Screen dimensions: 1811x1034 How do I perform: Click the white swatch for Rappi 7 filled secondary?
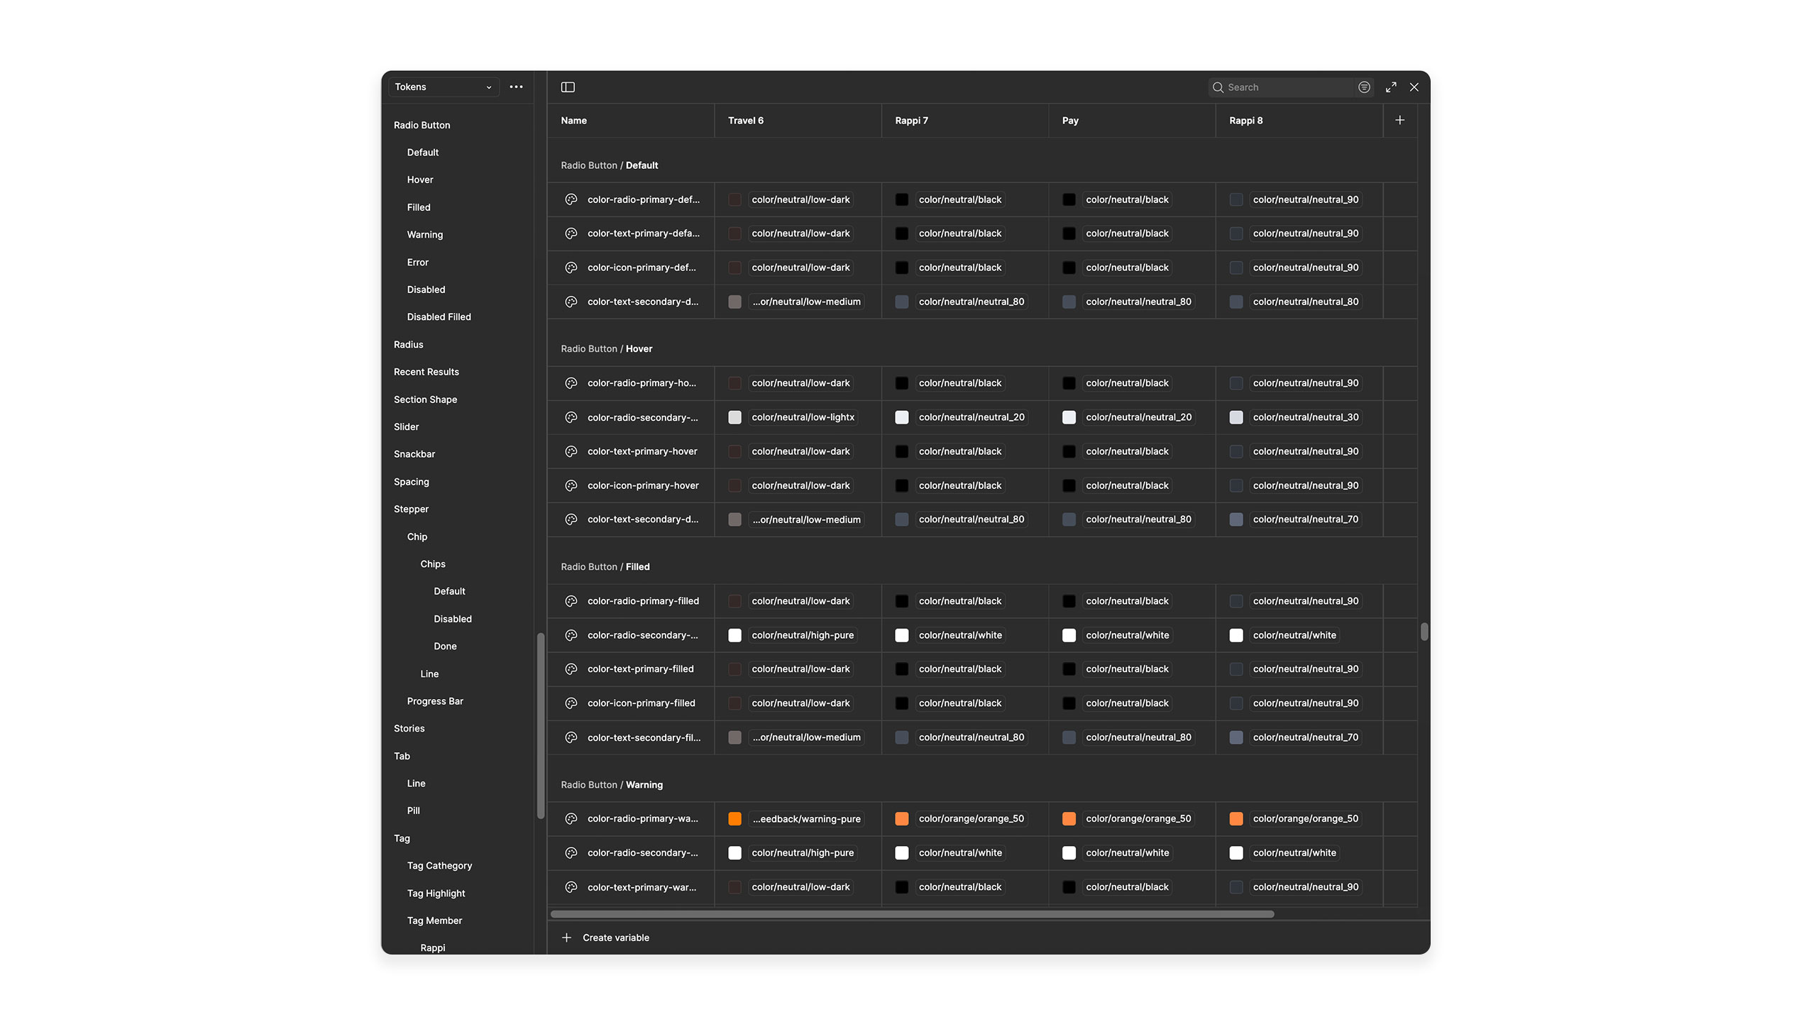click(x=901, y=636)
